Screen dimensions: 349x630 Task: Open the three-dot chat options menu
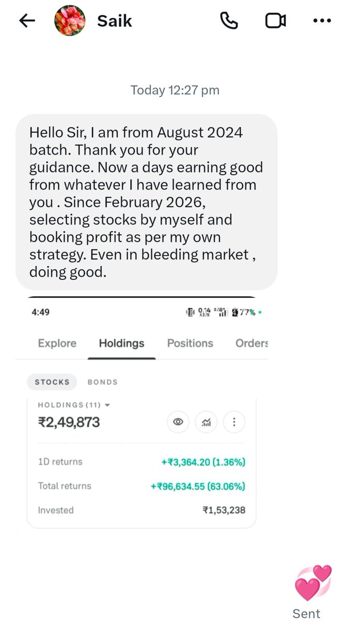tap(322, 21)
